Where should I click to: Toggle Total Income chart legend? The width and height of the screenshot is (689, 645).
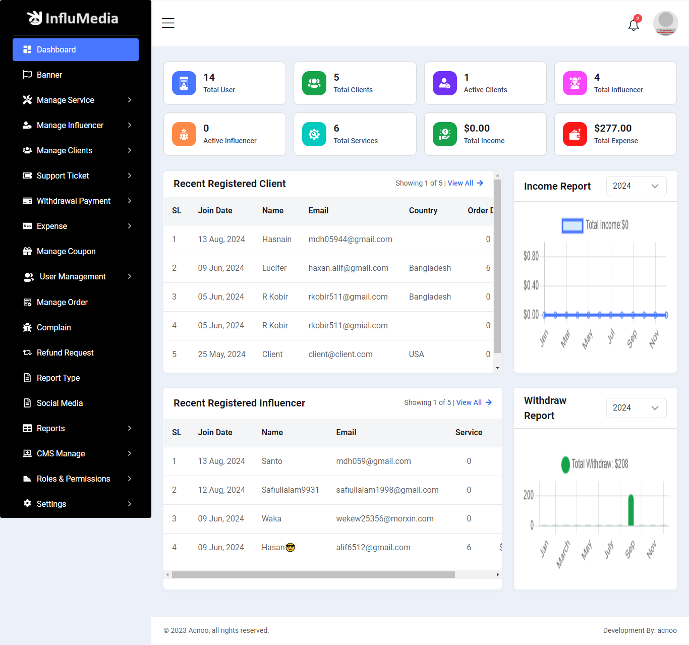pos(595,225)
